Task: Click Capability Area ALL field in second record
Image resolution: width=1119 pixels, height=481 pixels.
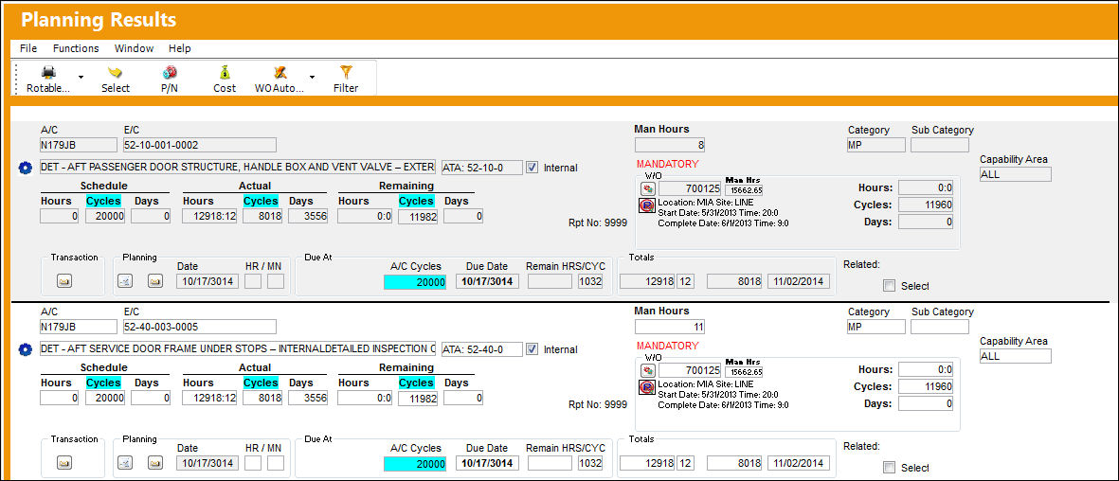Action: tap(1015, 356)
